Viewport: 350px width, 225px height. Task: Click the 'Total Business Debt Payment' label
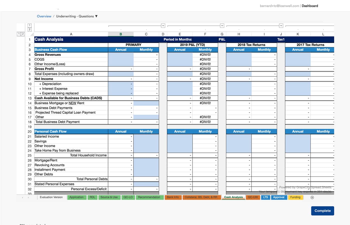[57, 122]
